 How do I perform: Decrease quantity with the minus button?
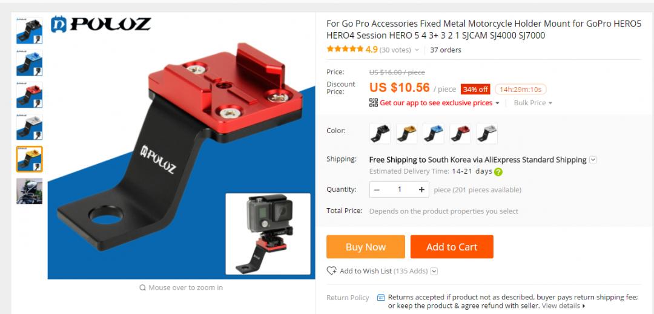[x=377, y=189]
